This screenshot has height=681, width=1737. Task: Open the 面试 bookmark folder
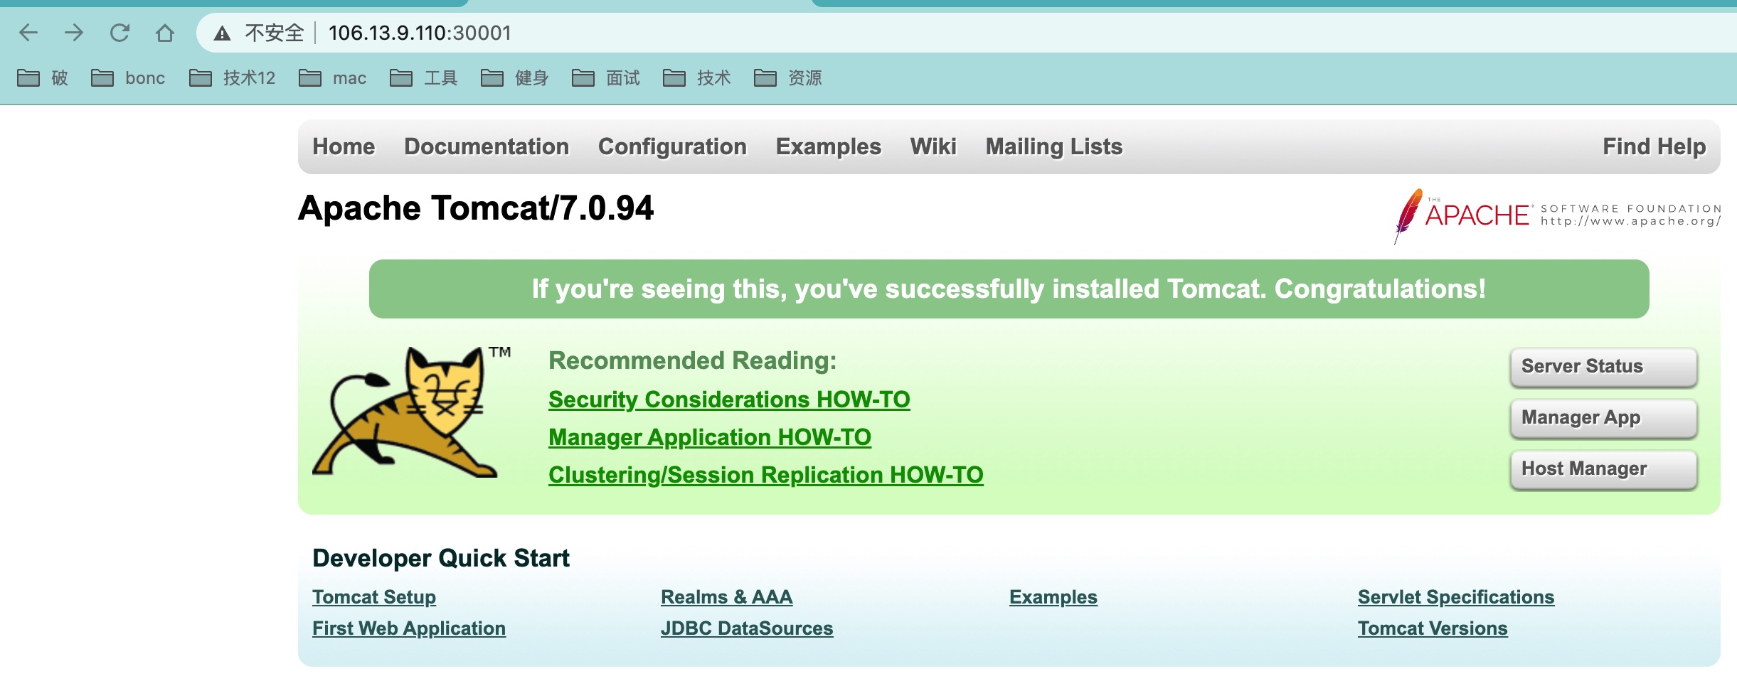point(606,77)
